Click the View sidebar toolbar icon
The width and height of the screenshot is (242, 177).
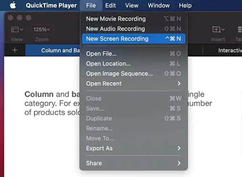pyautogui.click(x=17, y=29)
